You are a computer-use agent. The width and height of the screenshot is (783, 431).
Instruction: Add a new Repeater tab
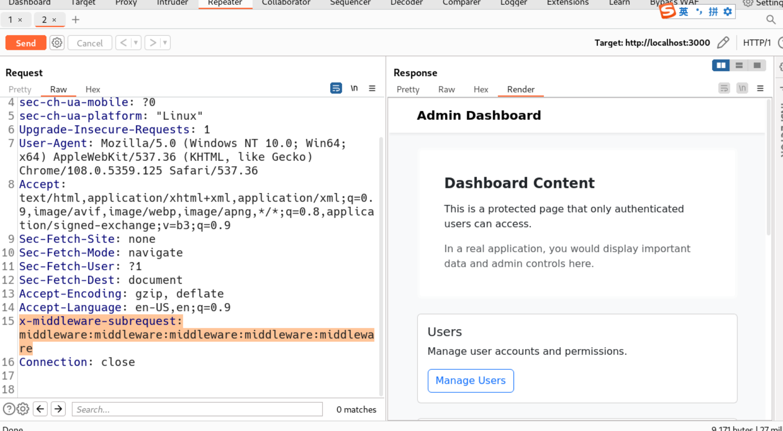pos(76,20)
